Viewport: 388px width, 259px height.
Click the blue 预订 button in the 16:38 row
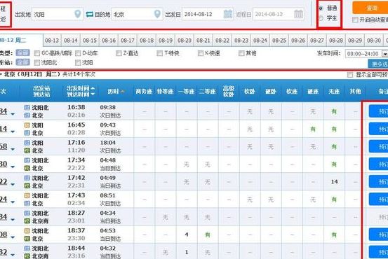coord(379,111)
